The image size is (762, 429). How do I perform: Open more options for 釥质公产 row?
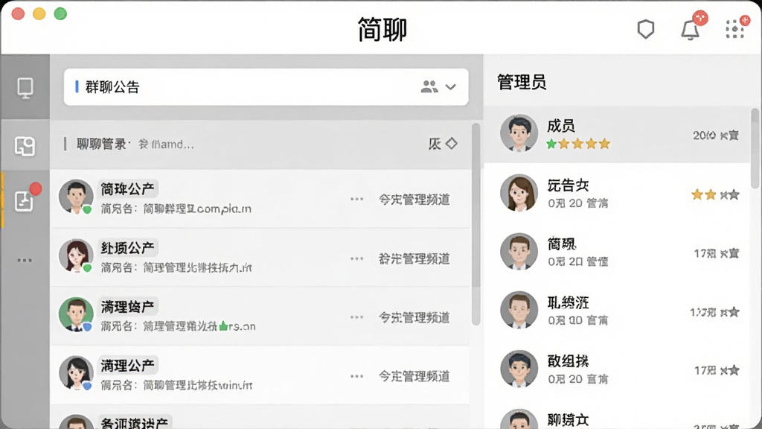coord(356,258)
